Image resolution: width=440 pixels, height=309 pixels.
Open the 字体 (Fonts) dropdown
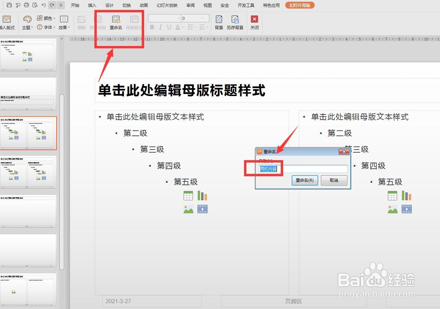coord(48,27)
